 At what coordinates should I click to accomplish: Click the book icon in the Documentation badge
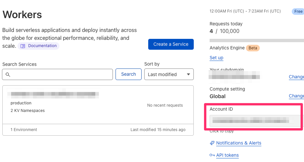pos(23,46)
